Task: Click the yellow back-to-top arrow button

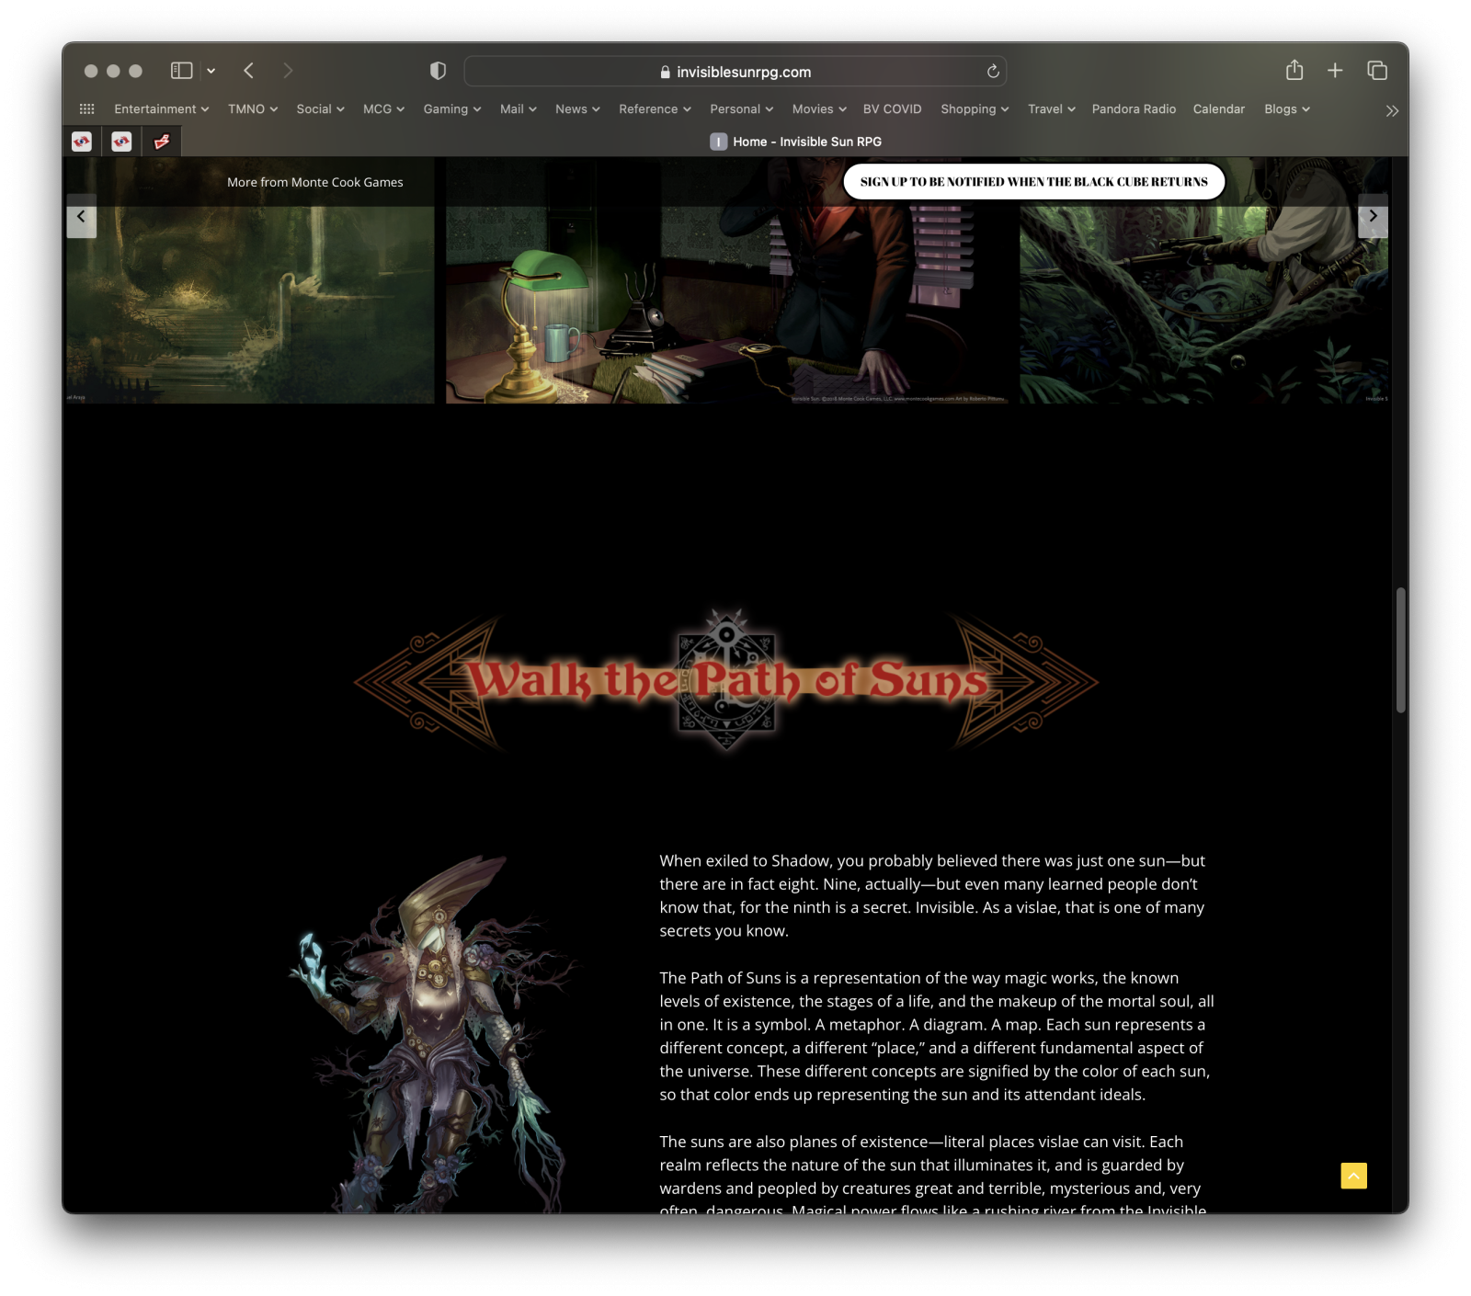Action: pos(1353,1176)
